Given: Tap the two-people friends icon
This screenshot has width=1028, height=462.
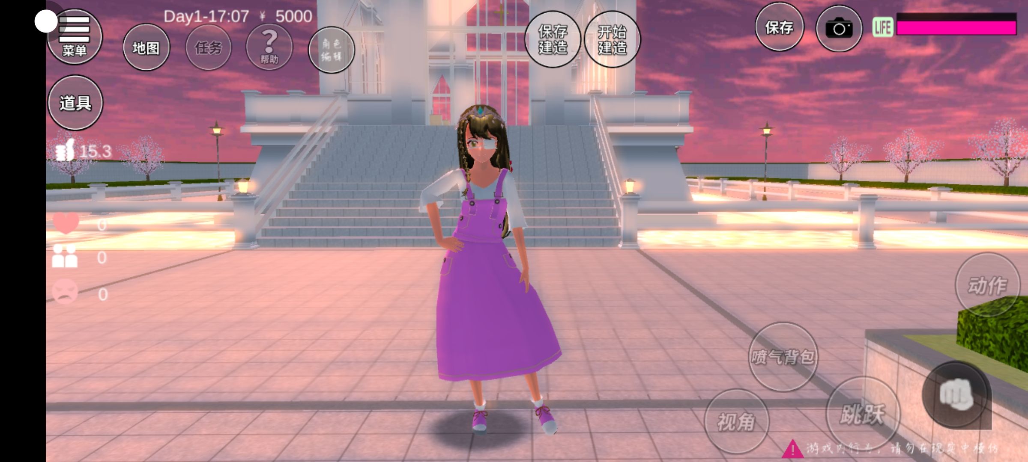Looking at the screenshot, I should click(x=65, y=256).
